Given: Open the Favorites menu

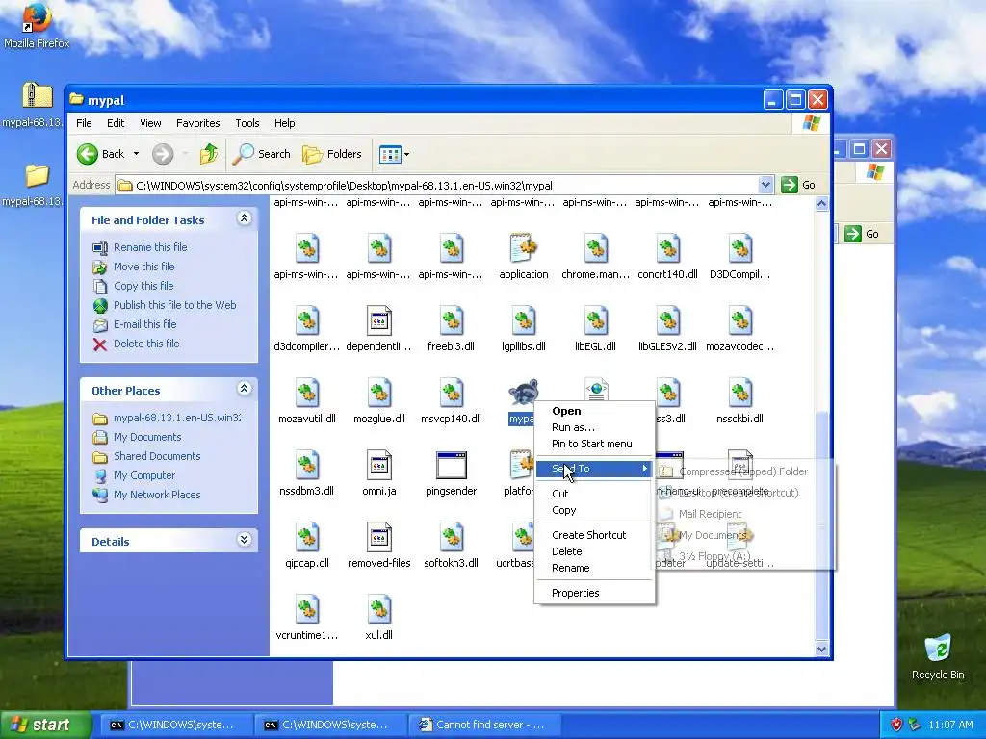Looking at the screenshot, I should pos(198,123).
